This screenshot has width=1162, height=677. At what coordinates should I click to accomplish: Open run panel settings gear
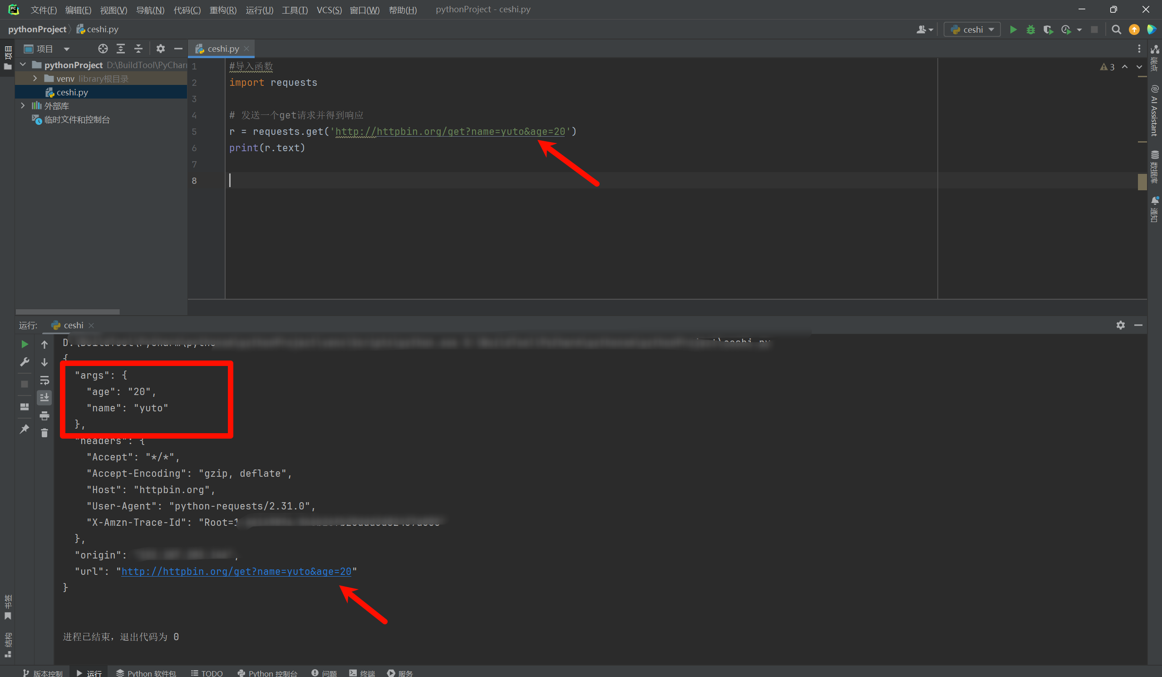click(1121, 325)
